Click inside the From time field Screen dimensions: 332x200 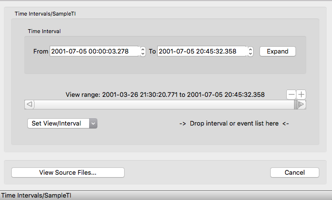(94, 52)
